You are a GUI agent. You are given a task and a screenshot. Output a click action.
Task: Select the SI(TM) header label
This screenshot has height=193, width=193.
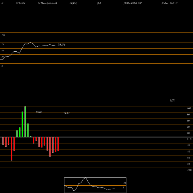click(73, 3)
